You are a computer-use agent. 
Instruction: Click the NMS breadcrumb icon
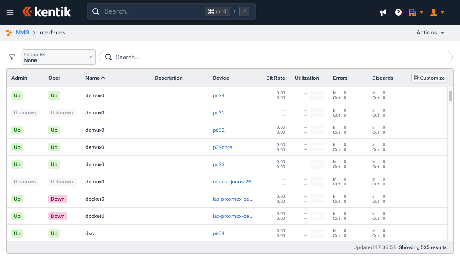click(x=9, y=33)
